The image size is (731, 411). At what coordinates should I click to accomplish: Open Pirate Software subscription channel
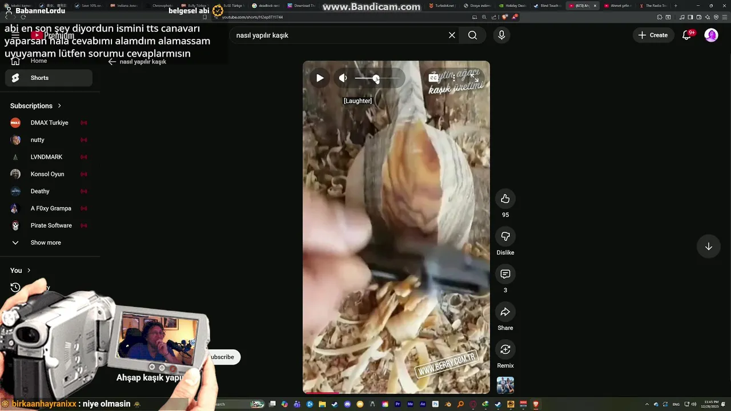[49, 225]
